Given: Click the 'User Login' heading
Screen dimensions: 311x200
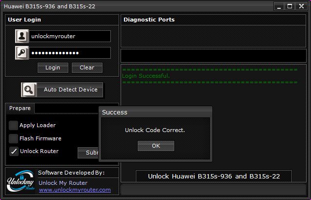Looking at the screenshot, I should click(24, 20).
